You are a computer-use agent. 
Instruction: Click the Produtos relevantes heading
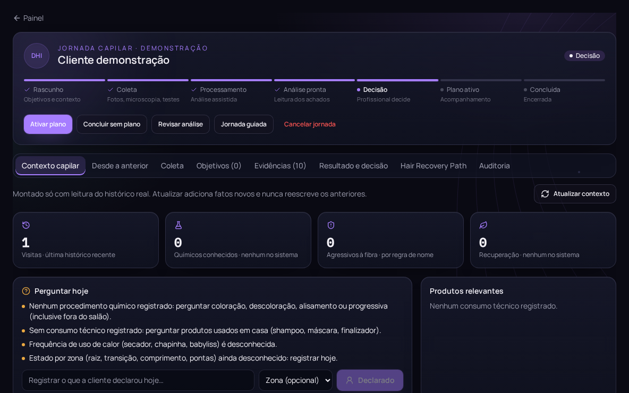(x=466, y=291)
